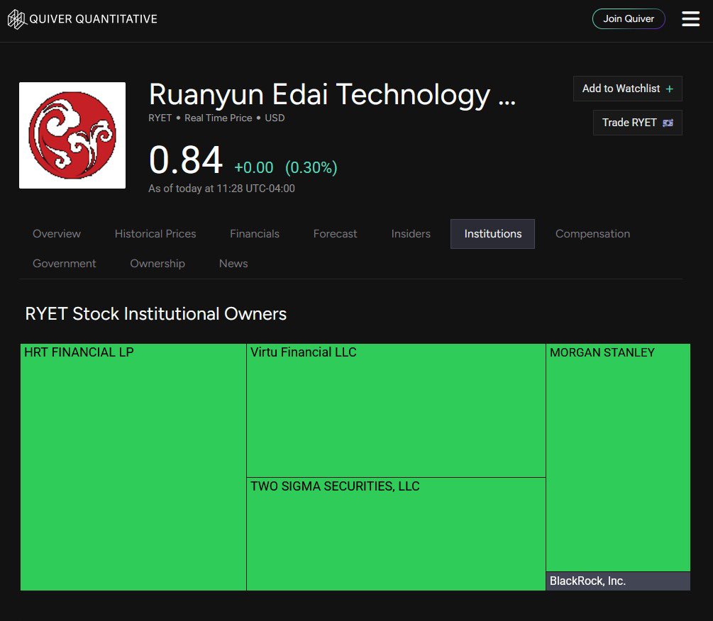Image resolution: width=713 pixels, height=621 pixels.
Task: Click the MORGAN STANLEY treemap block
Action: coord(618,457)
